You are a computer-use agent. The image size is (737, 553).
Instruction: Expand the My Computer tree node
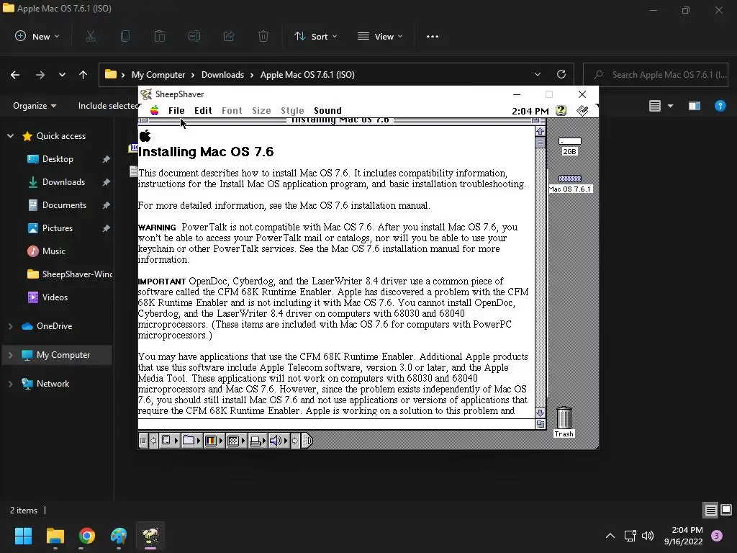(10, 355)
